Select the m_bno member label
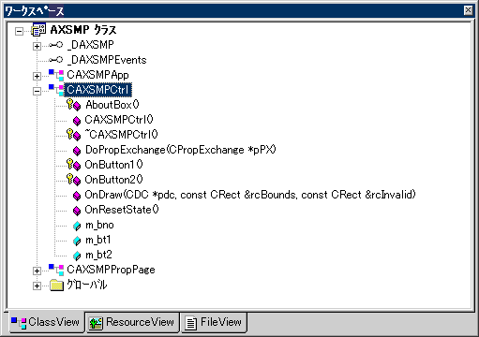The height and width of the screenshot is (337, 479). [x=99, y=225]
